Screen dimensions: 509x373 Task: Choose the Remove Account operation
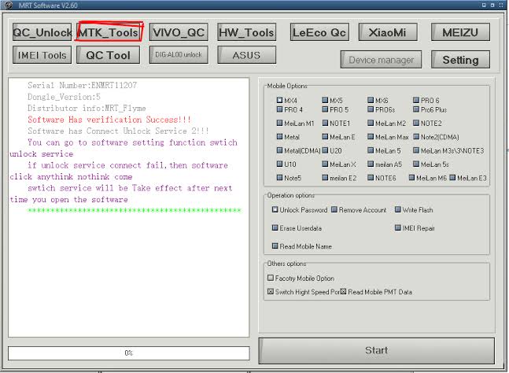pos(334,209)
